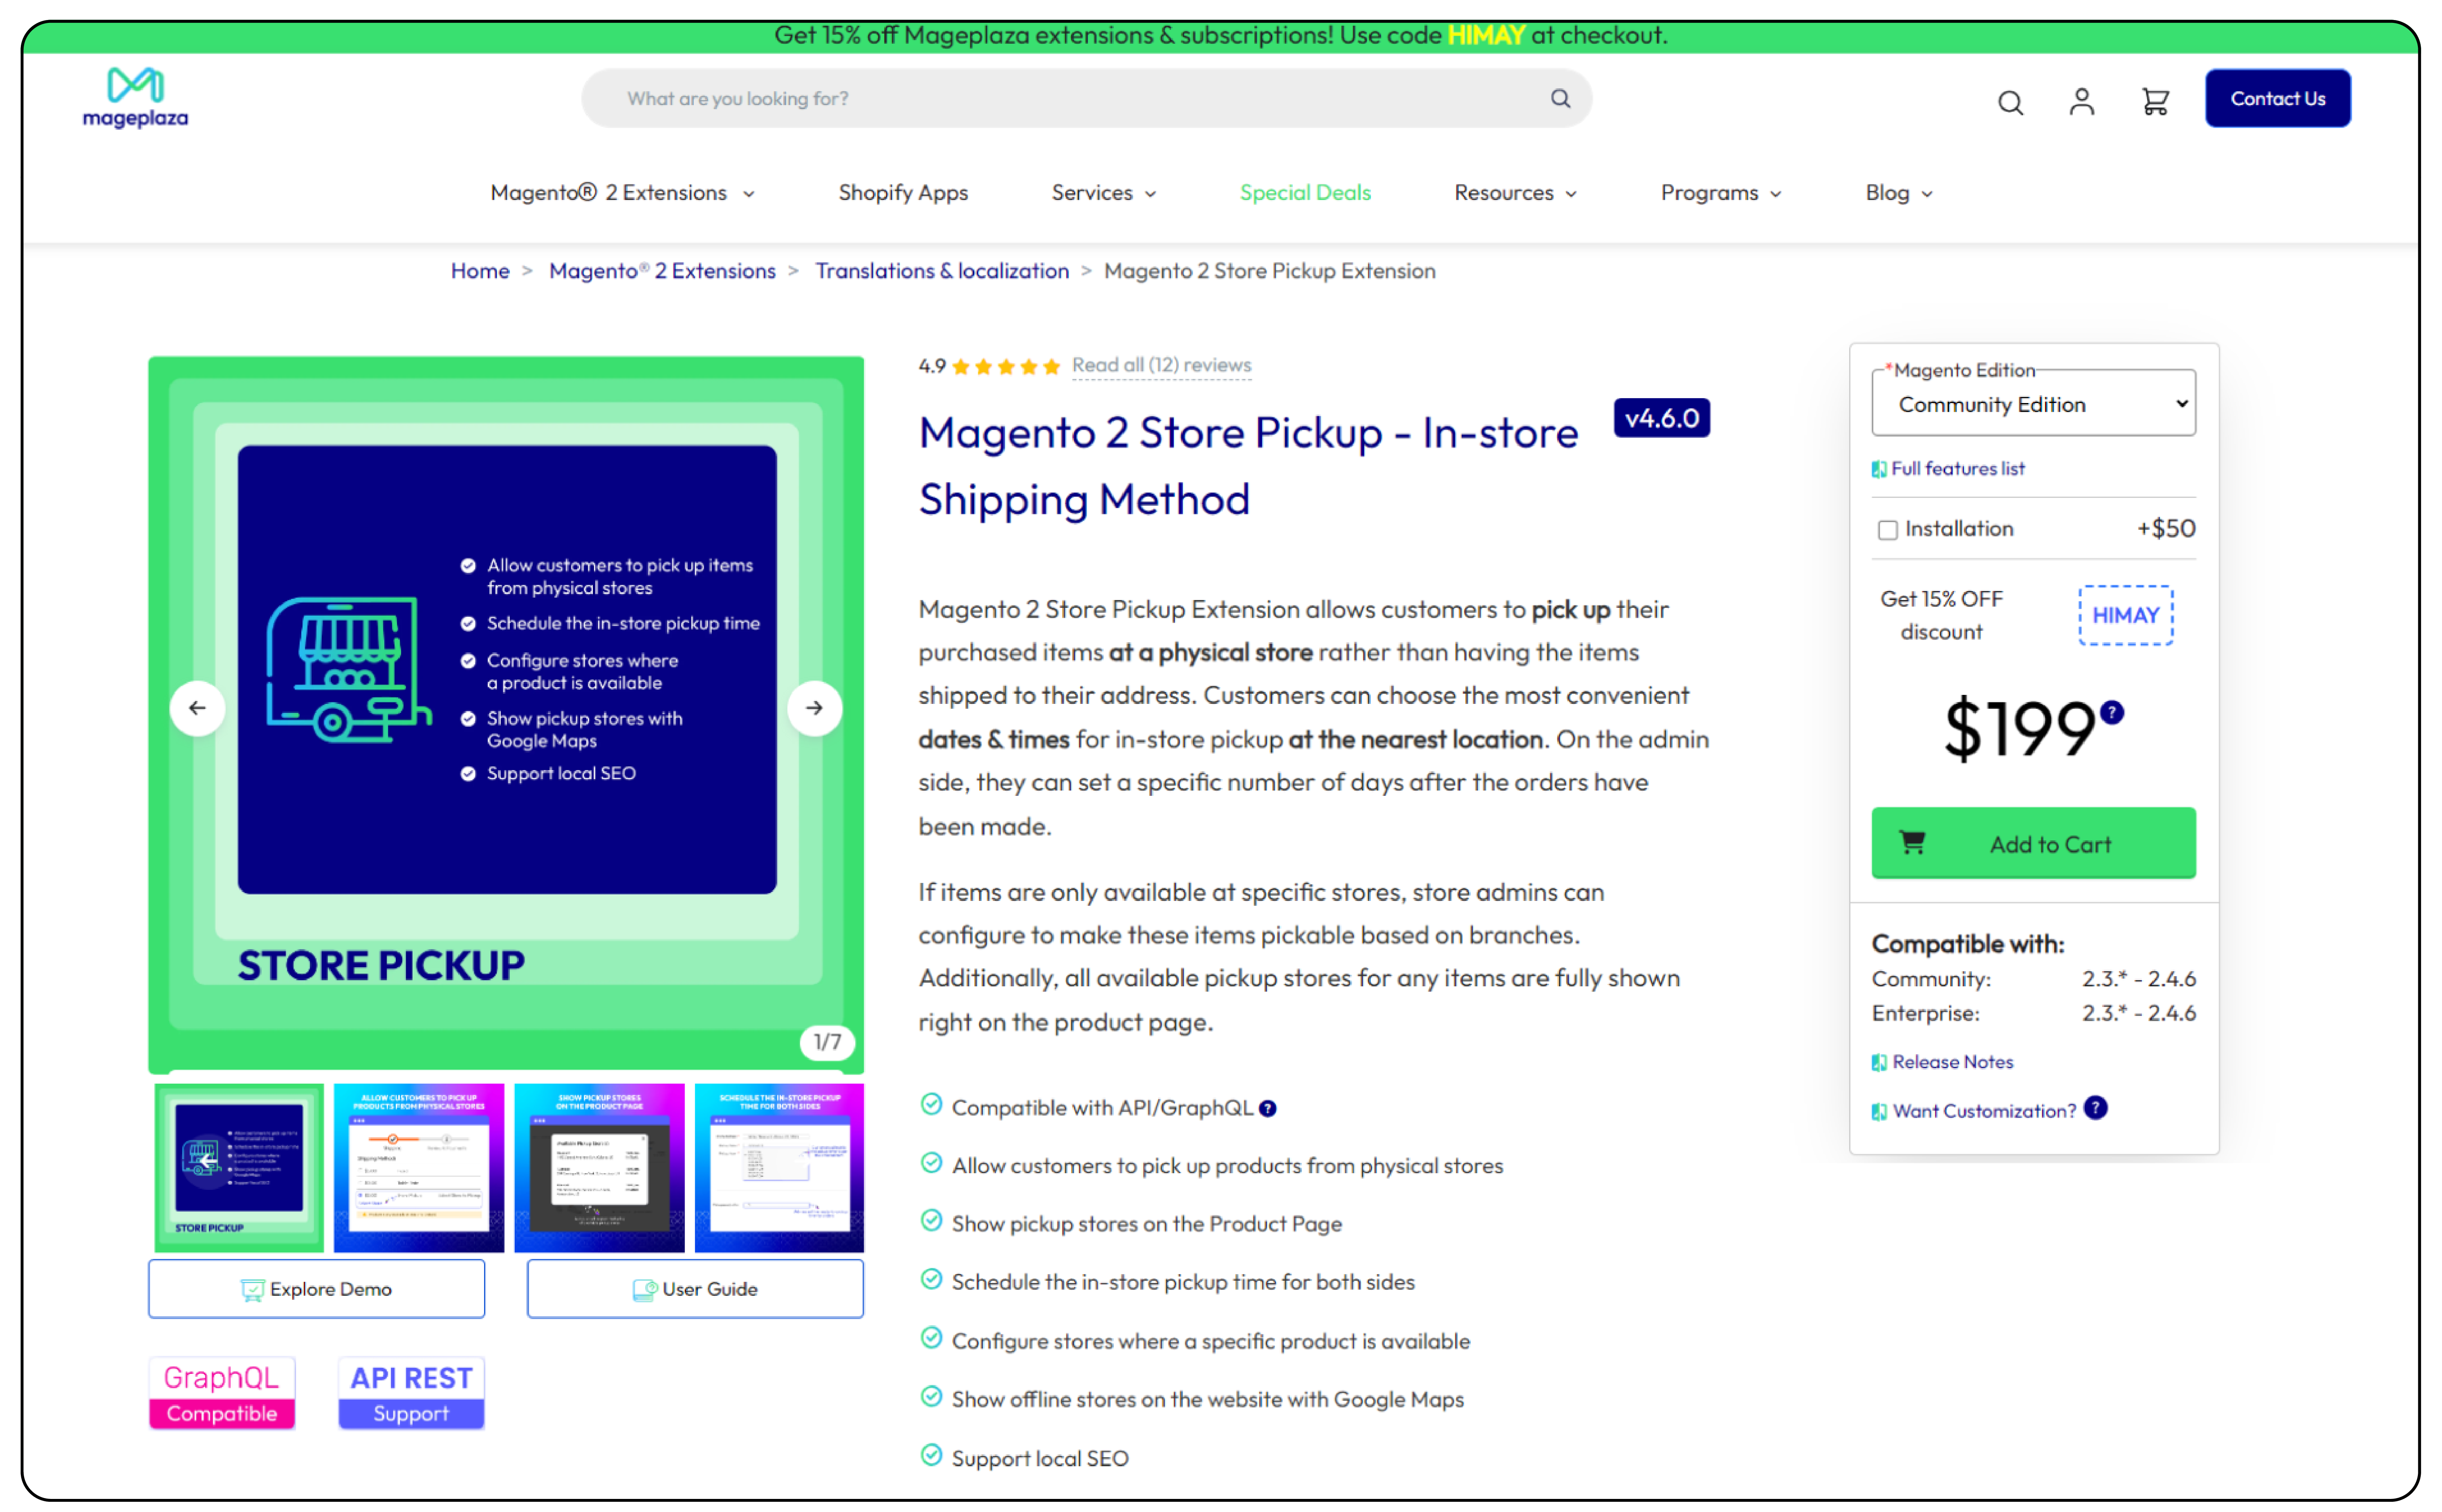Click the Mageplaza logo
This screenshot has width=2442, height=1512.
coord(135,98)
